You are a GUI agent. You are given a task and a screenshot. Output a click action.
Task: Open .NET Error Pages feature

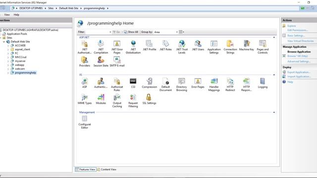click(117, 47)
